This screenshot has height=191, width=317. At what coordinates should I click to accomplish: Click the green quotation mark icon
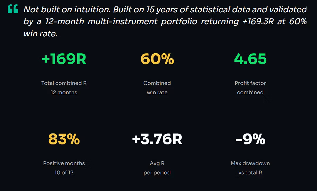coord(13,9)
